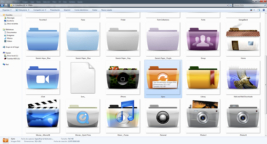Select the Movies _ Quick Time icon
Image resolution: width=267 pixels, height=144 pixels.
pyautogui.click(x=83, y=116)
